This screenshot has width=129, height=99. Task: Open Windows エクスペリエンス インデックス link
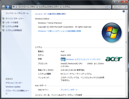[x=83, y=59]
